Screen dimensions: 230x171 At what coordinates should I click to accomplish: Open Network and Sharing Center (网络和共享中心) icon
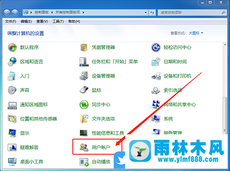(156, 104)
